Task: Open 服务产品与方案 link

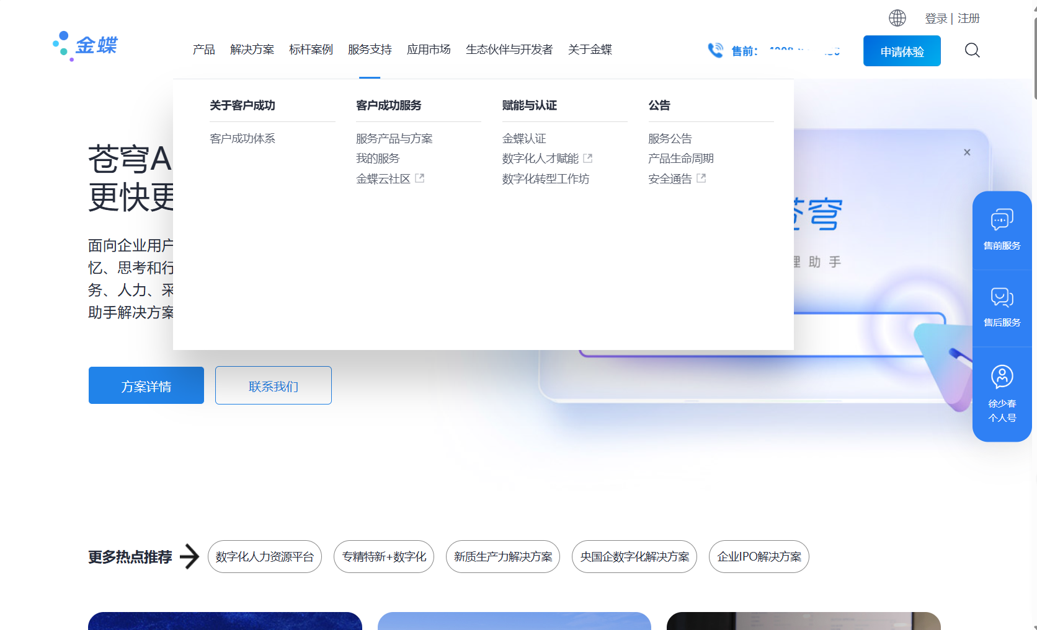Action: point(394,139)
